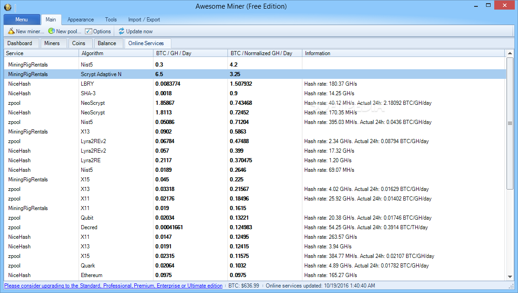Select the MiningRigRentals X11 row
Screen dimensions: 518x293
point(255,208)
